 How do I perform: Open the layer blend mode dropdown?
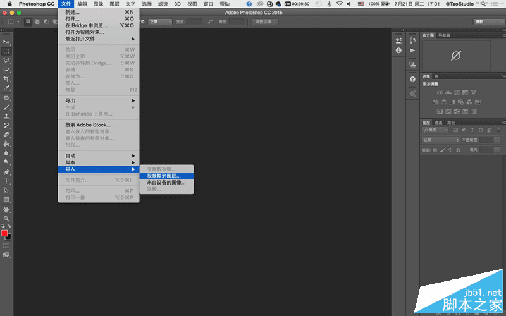[440, 140]
